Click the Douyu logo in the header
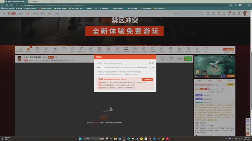The width and height of the screenshot is (252, 141). point(12,13)
